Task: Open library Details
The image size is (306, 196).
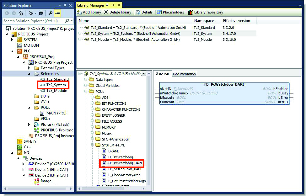Action: coord(144,12)
